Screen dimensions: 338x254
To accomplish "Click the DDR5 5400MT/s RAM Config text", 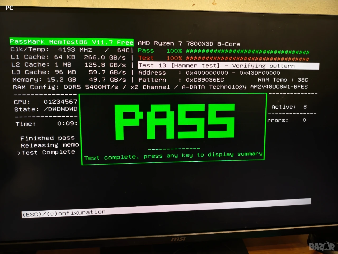I will tap(91, 87).
